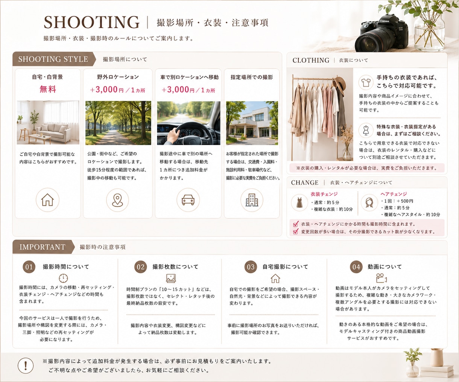Click the 01 number badge
459x382 pixels.
29,267
